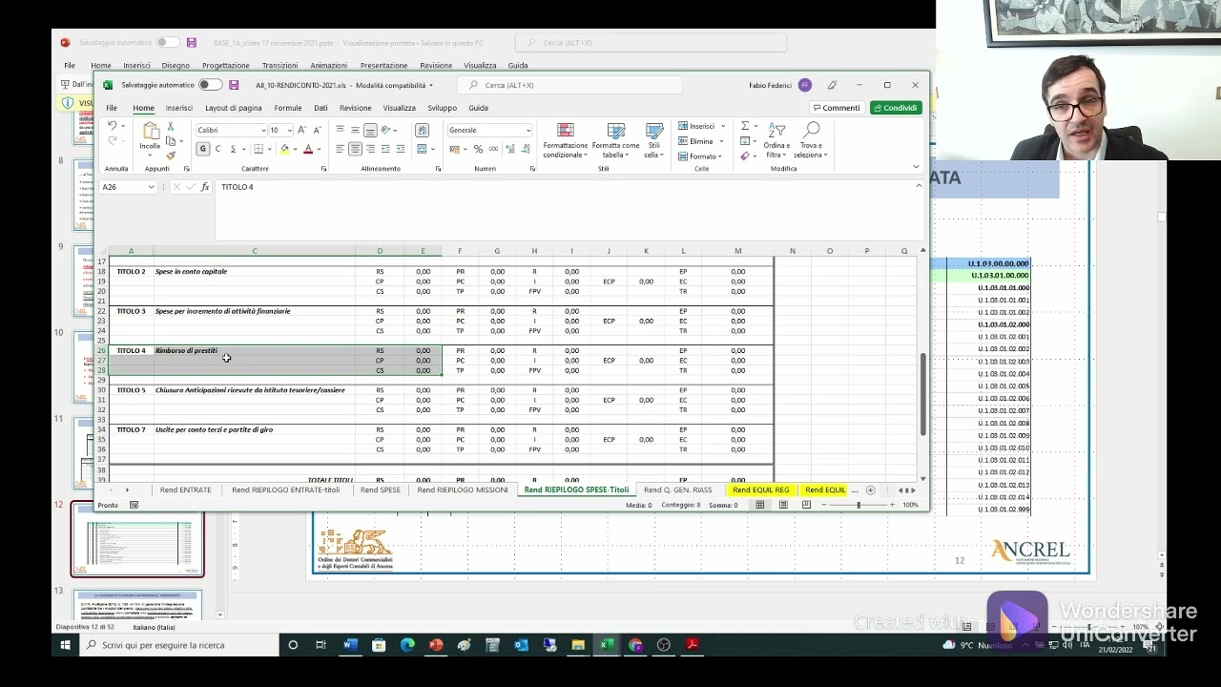Switch to the Rend EQUIL REG sheet tab
This screenshot has width=1221, height=687.
pyautogui.click(x=761, y=490)
